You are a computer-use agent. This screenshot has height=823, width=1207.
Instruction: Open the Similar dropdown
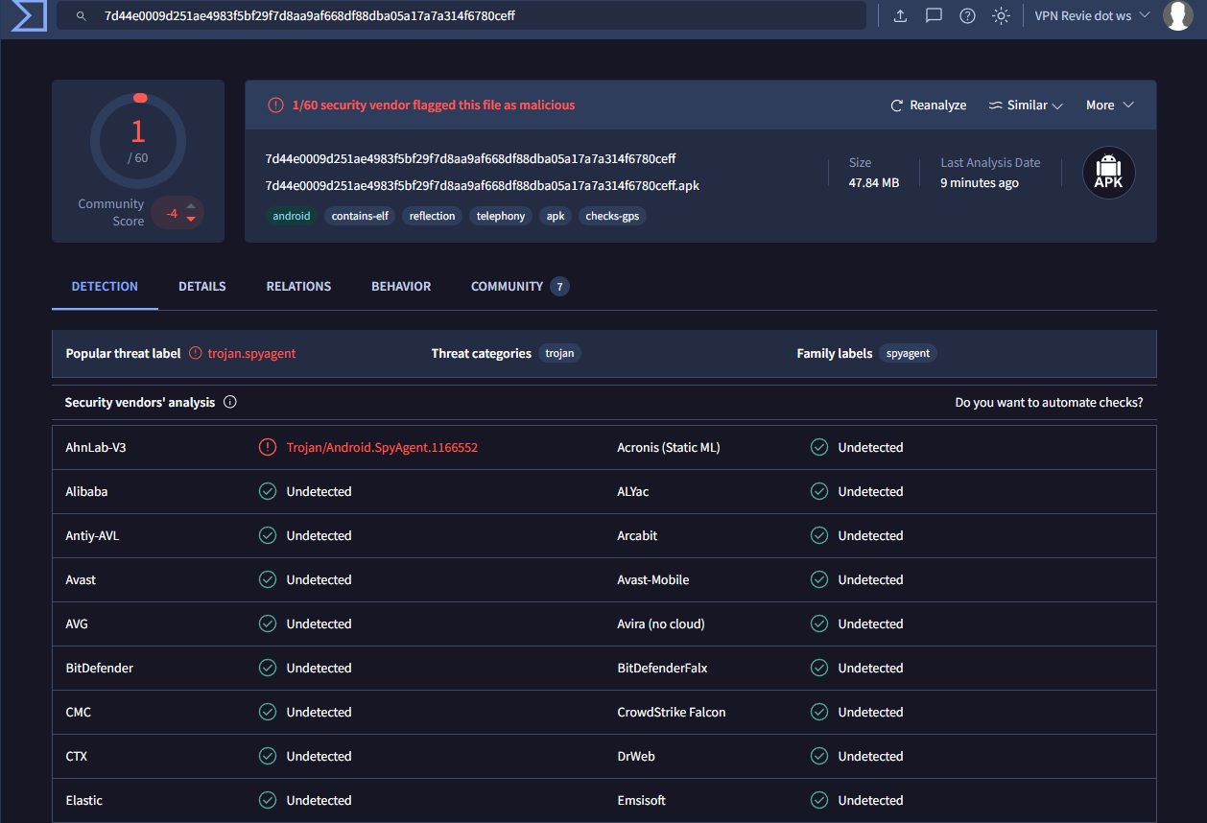[1026, 106]
